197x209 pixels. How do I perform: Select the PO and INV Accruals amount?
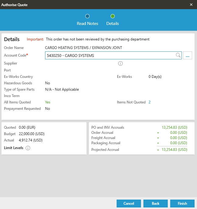pos(174,127)
